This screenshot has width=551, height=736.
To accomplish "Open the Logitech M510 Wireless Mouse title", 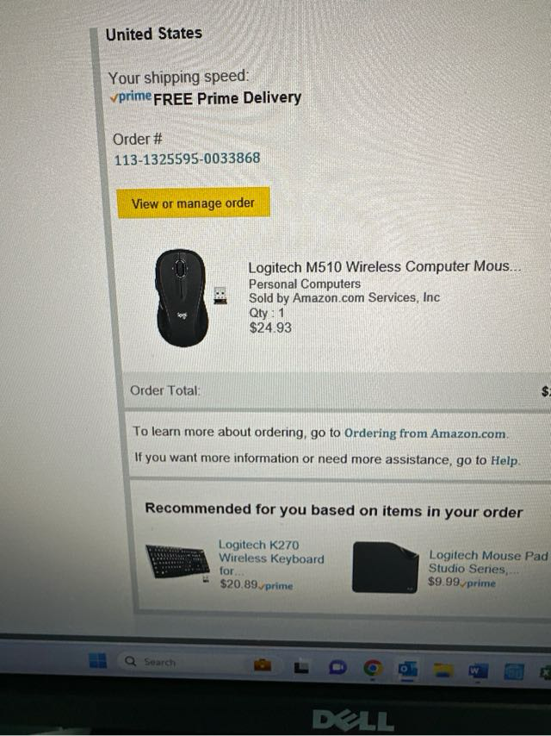I will click(385, 266).
